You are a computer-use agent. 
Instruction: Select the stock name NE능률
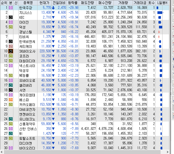24,76
